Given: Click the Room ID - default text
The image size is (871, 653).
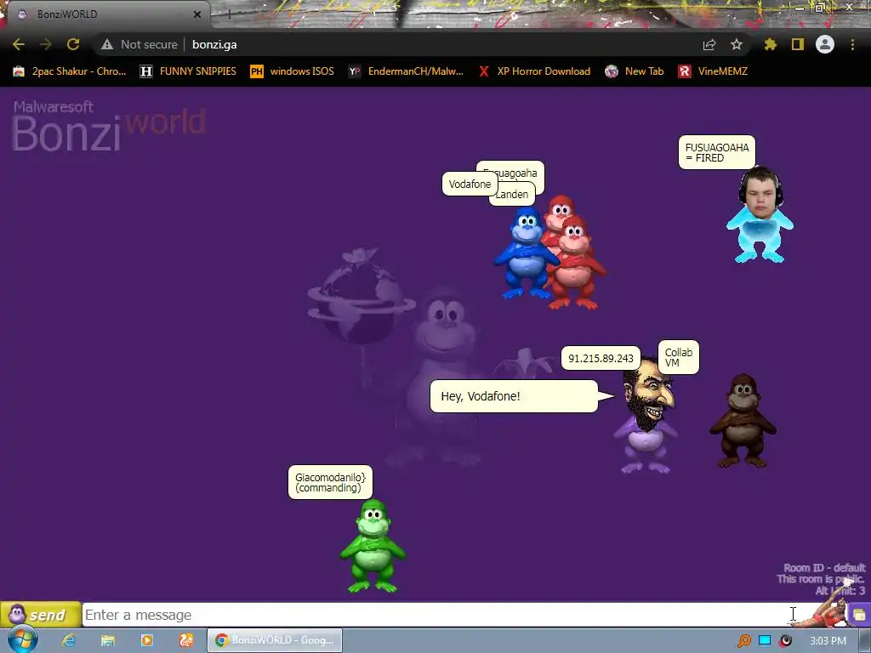Looking at the screenshot, I should 824,567.
